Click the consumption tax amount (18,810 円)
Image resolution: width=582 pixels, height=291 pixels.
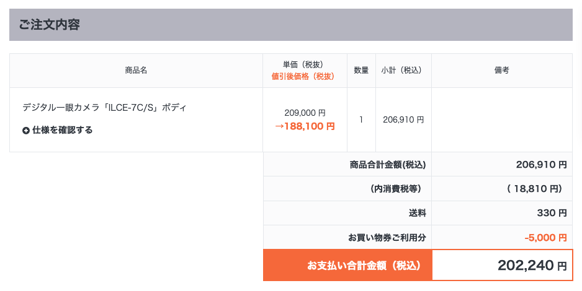(x=535, y=189)
